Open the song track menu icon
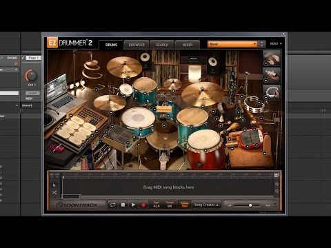This screenshot has height=248, width=331. 277,176
